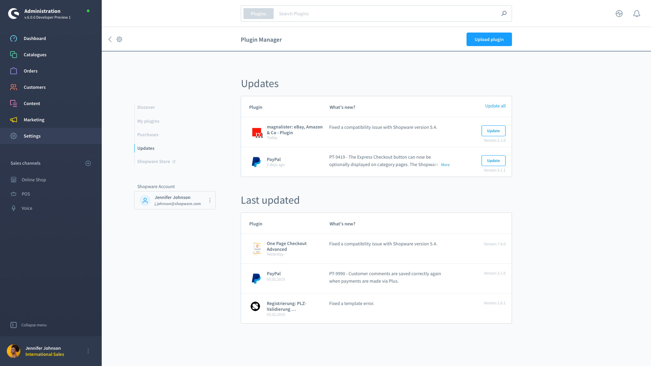651x366 pixels.
Task: Click back arrow navigation button
Action: [110, 39]
